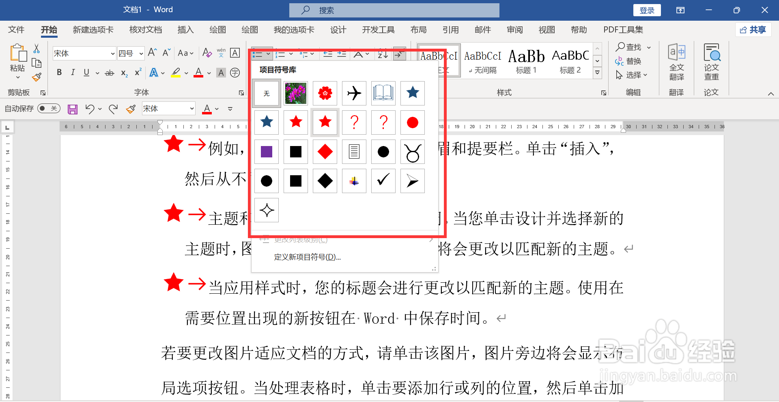Apply the Heading 2 style

(570, 61)
